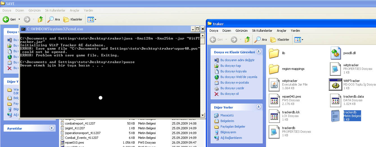
Task: Select wpae040.pws save file
Action: [274, 100]
